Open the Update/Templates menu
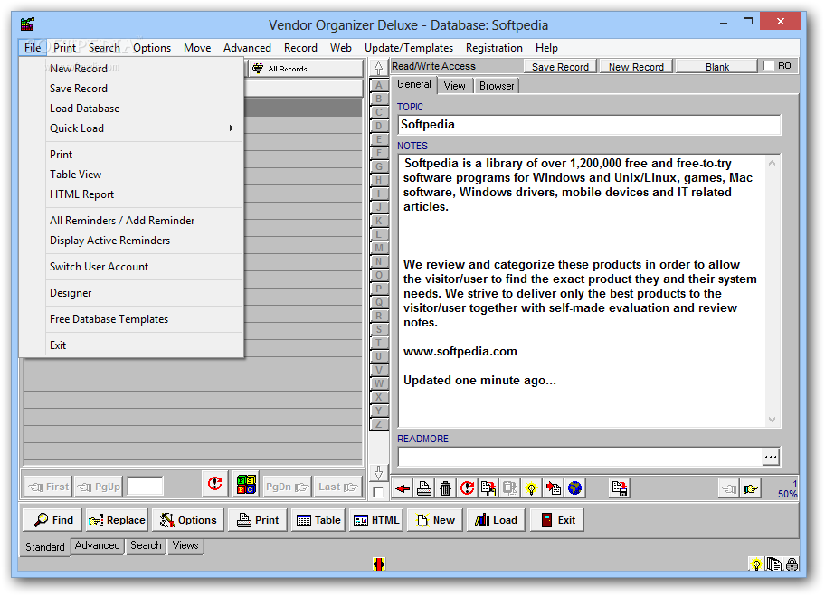 pyautogui.click(x=409, y=48)
